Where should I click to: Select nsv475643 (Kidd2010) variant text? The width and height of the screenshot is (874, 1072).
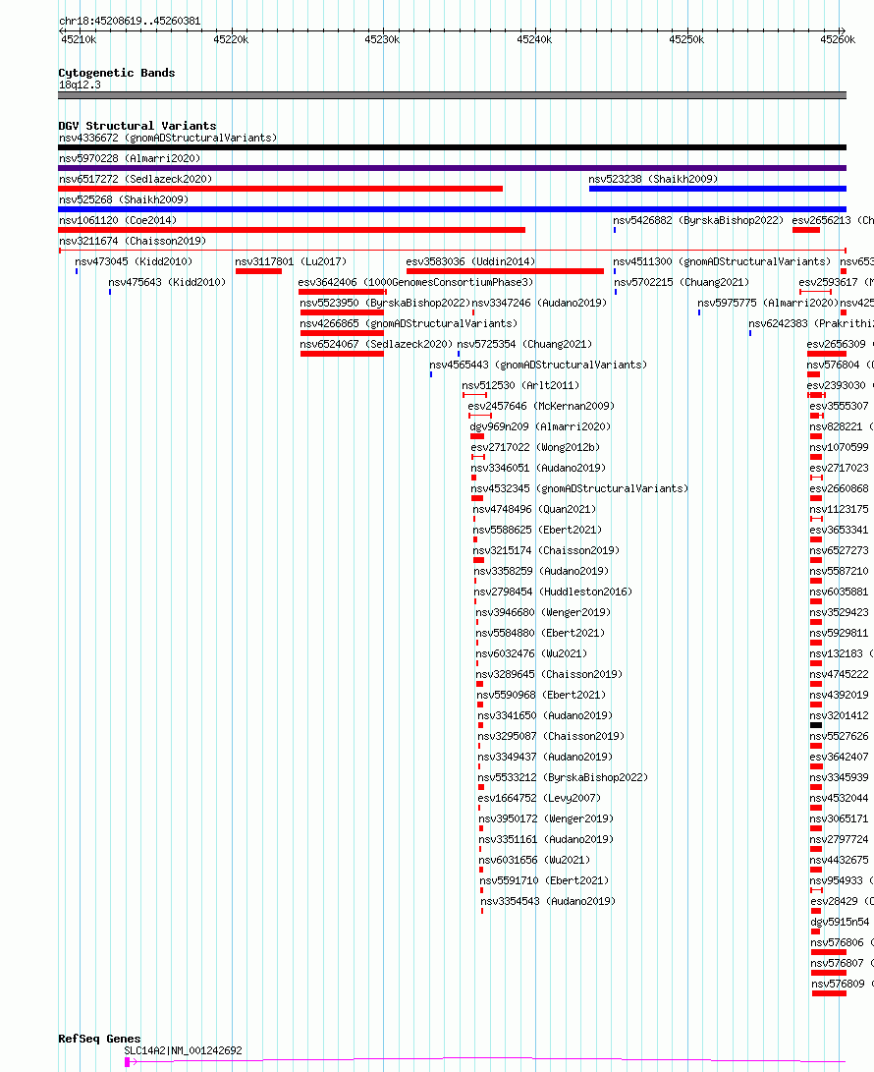click(167, 282)
